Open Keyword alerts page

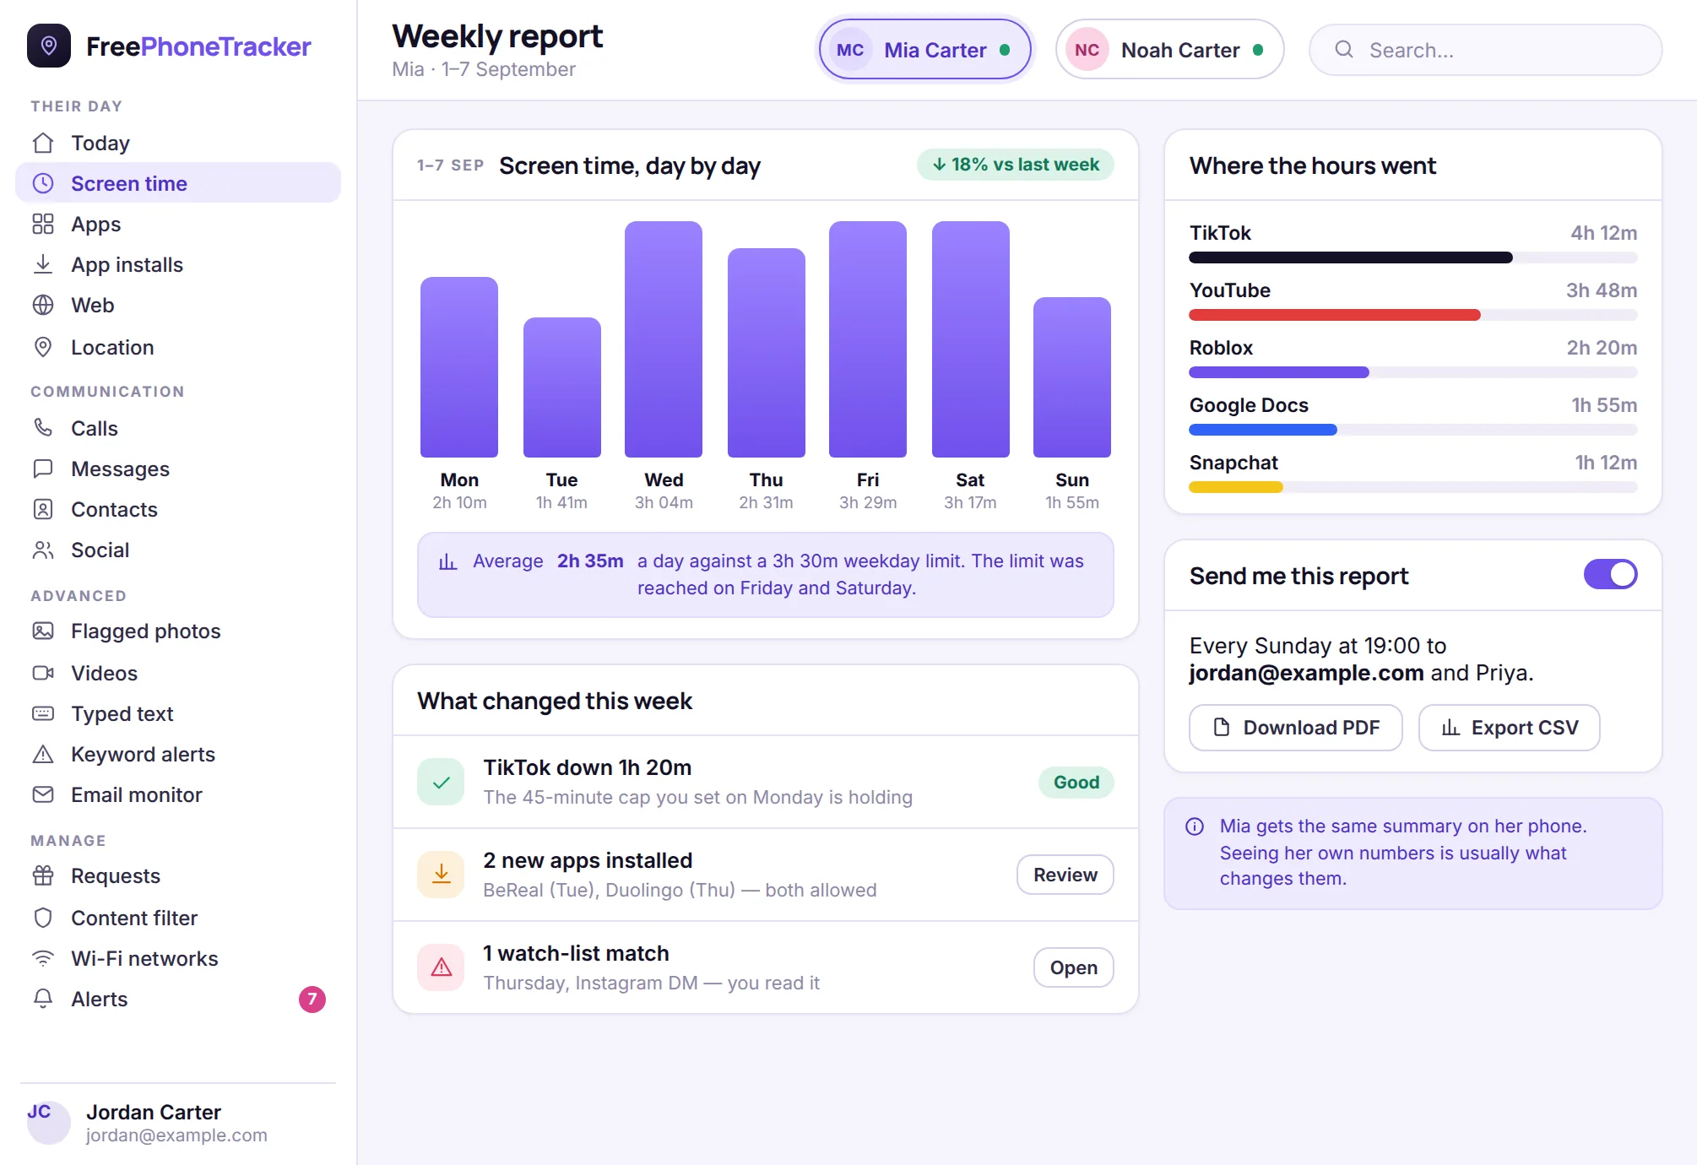pos(178,754)
